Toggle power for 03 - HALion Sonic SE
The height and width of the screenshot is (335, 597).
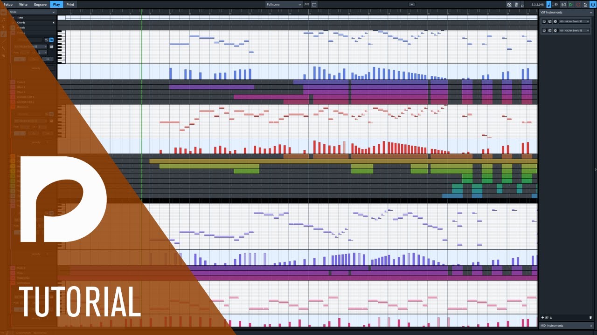(544, 30)
